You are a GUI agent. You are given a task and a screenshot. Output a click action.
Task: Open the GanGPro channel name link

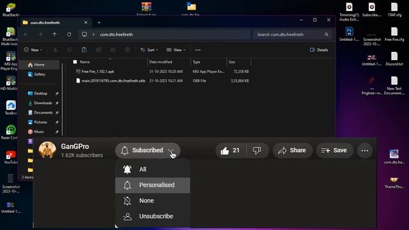[x=75, y=146]
